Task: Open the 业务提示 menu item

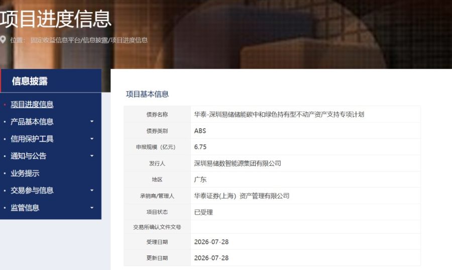Action: click(x=25, y=173)
